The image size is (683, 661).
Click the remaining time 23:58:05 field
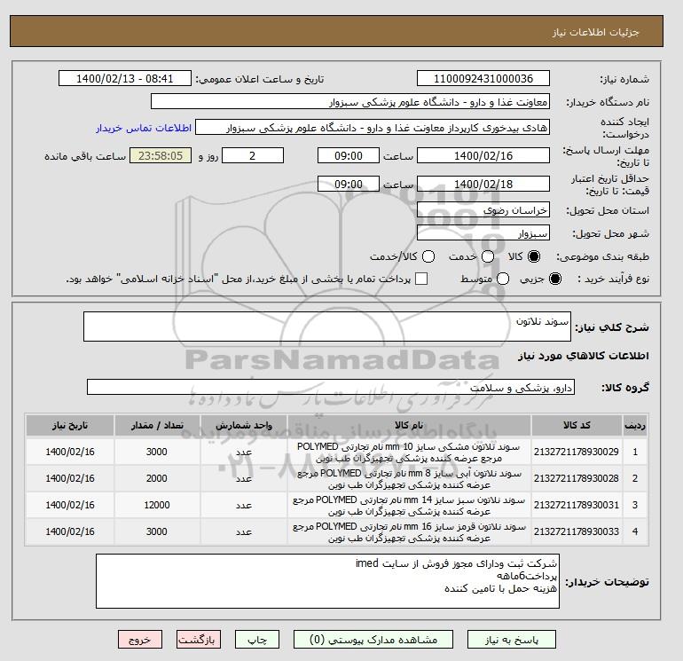tap(161, 155)
